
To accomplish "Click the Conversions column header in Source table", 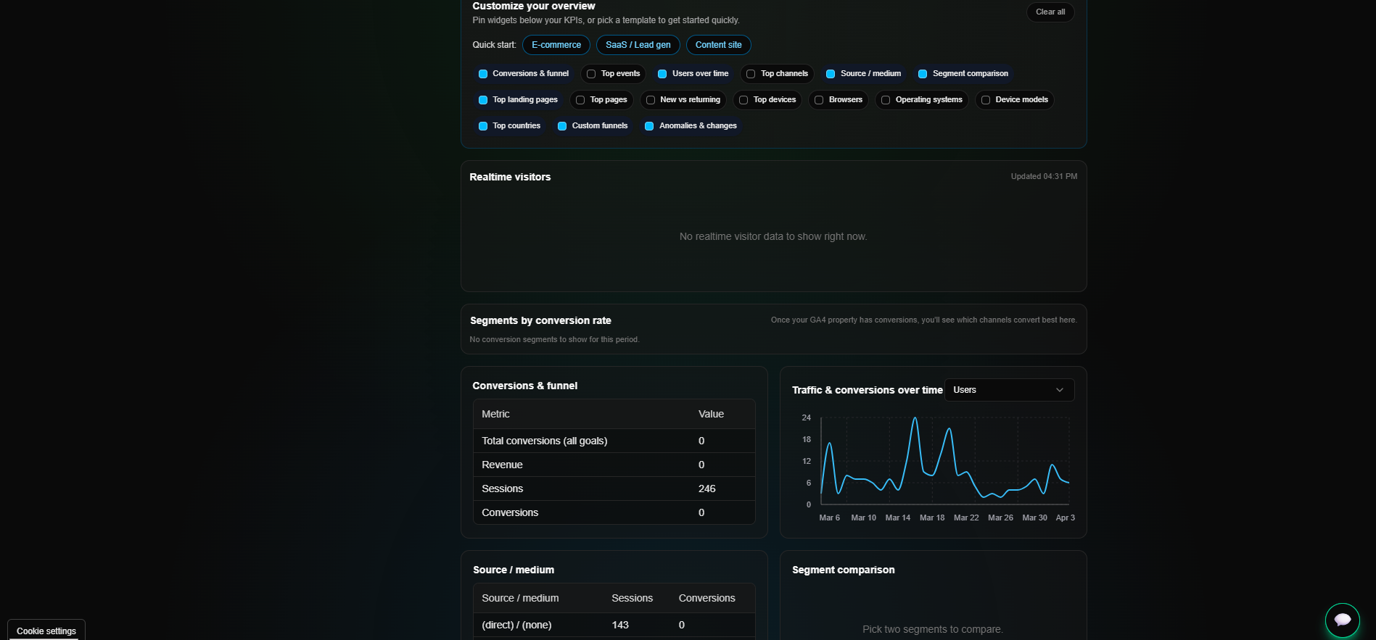I will click(x=706, y=598).
